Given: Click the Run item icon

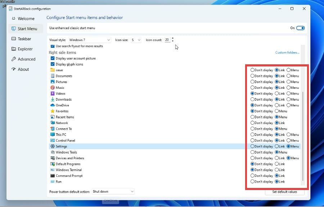Looking at the screenshot, I should click(x=53, y=181).
